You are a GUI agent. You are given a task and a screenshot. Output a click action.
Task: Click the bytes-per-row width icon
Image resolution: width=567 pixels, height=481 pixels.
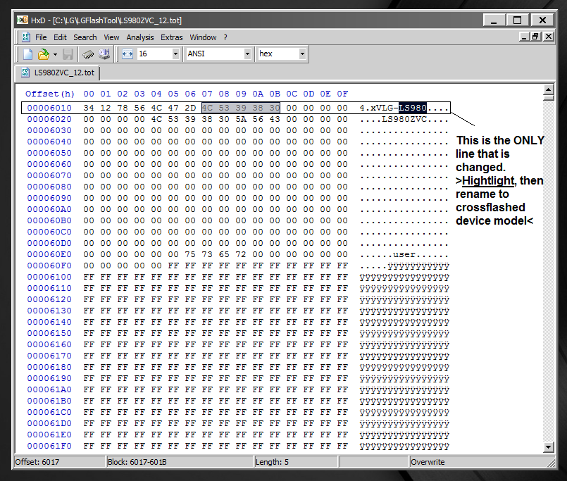click(x=127, y=54)
